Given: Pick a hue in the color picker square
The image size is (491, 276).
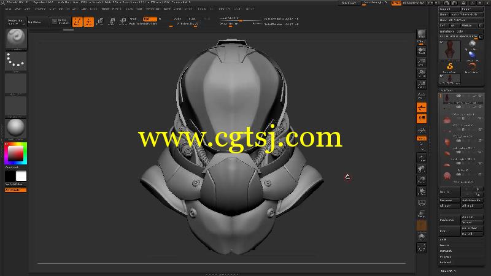Looking at the screenshot, I should pyautogui.click(x=16, y=153).
